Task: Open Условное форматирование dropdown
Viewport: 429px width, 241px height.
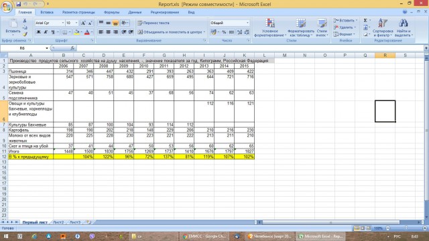Action: 269,27
